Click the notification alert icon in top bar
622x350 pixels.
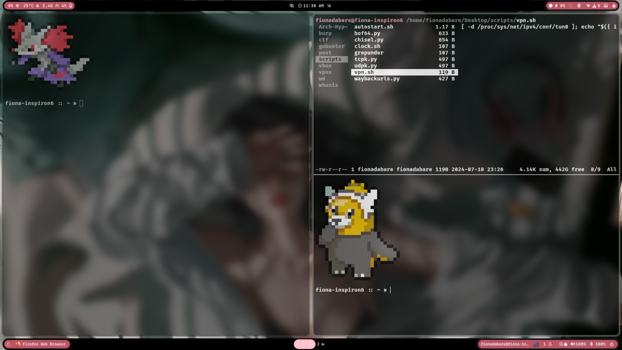click(x=550, y=6)
